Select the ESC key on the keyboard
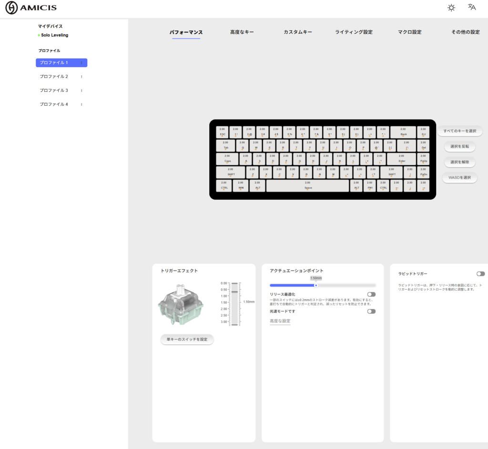The width and height of the screenshot is (488, 449). pyautogui.click(x=223, y=132)
